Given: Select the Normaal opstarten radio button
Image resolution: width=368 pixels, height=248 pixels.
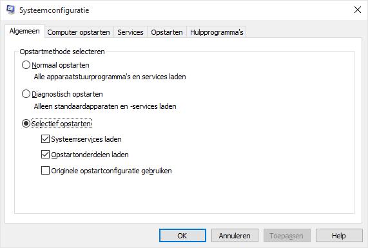Looking at the screenshot, I should pyautogui.click(x=26, y=65).
